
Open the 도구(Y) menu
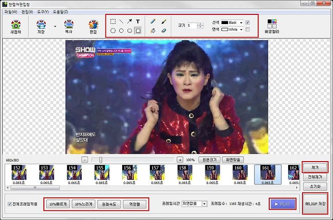(43, 12)
